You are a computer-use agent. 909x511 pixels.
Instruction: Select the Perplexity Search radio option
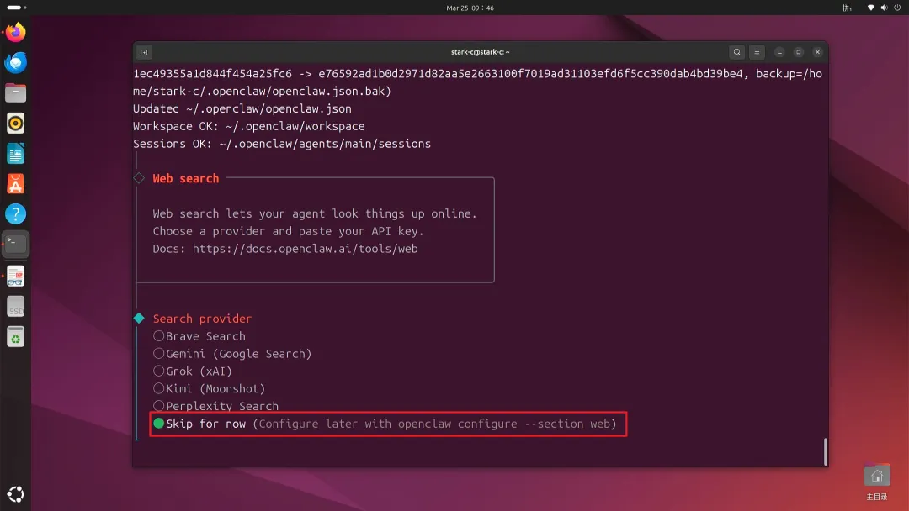tap(158, 406)
